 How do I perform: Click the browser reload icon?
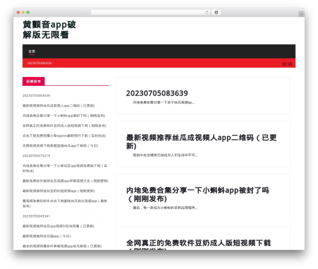tap(207, 13)
